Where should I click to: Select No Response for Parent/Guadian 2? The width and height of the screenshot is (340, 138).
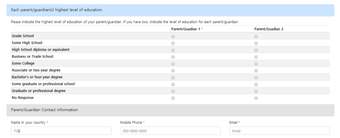click(256, 98)
